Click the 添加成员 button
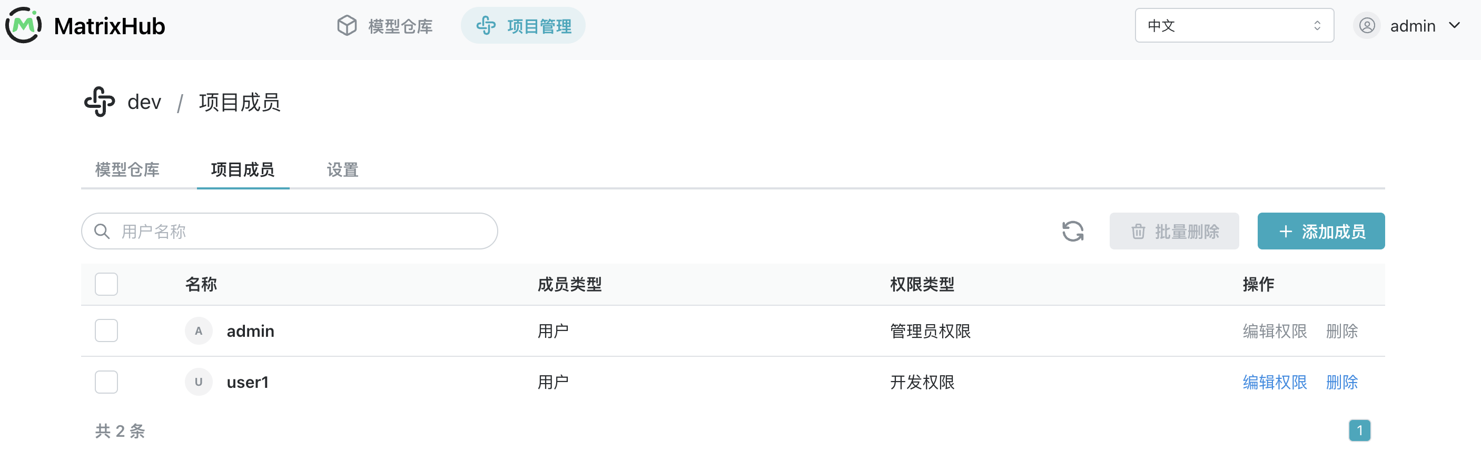The height and width of the screenshot is (461, 1481). 1320,231
